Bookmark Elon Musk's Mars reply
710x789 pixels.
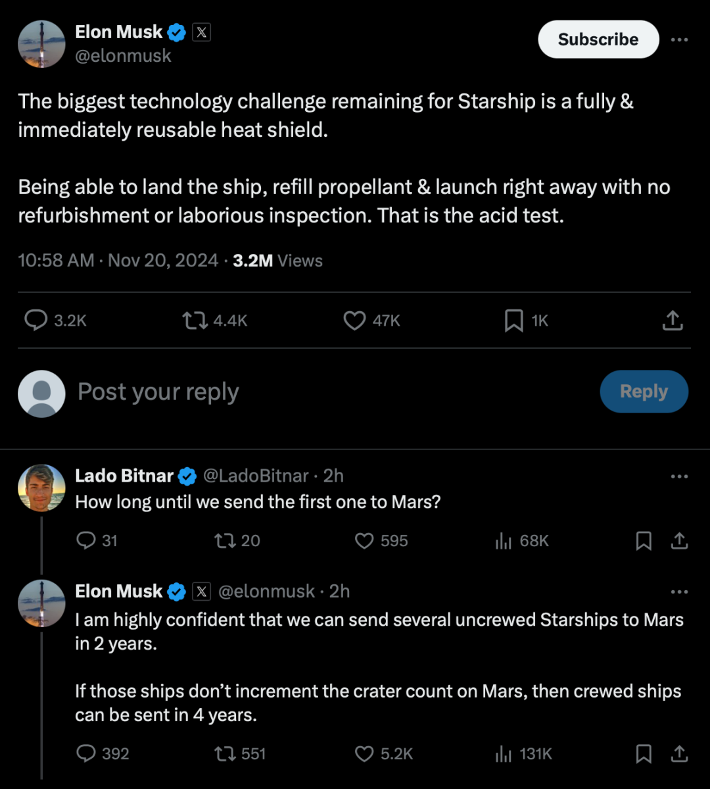point(644,753)
